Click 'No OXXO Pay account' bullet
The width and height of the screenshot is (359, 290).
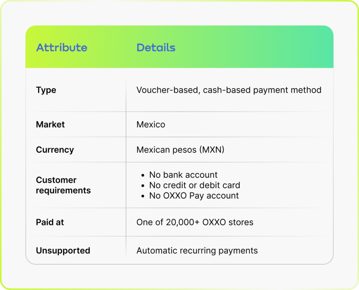coord(194,196)
